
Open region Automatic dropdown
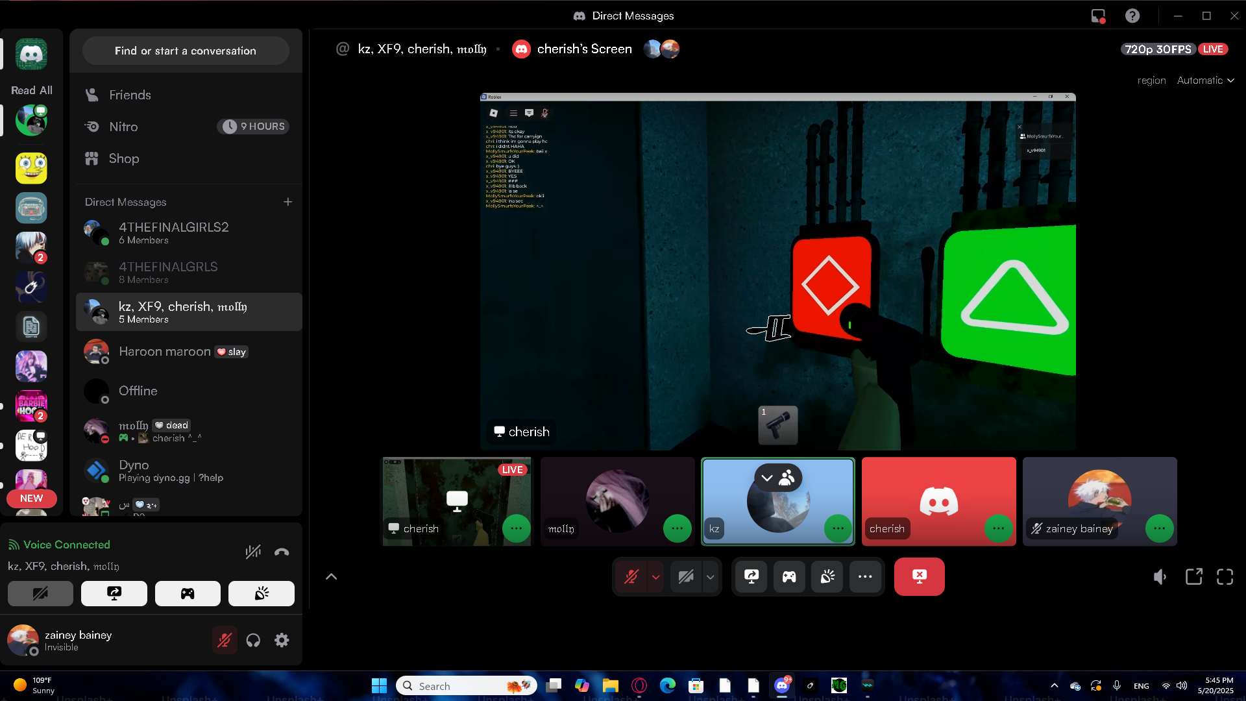click(1205, 80)
